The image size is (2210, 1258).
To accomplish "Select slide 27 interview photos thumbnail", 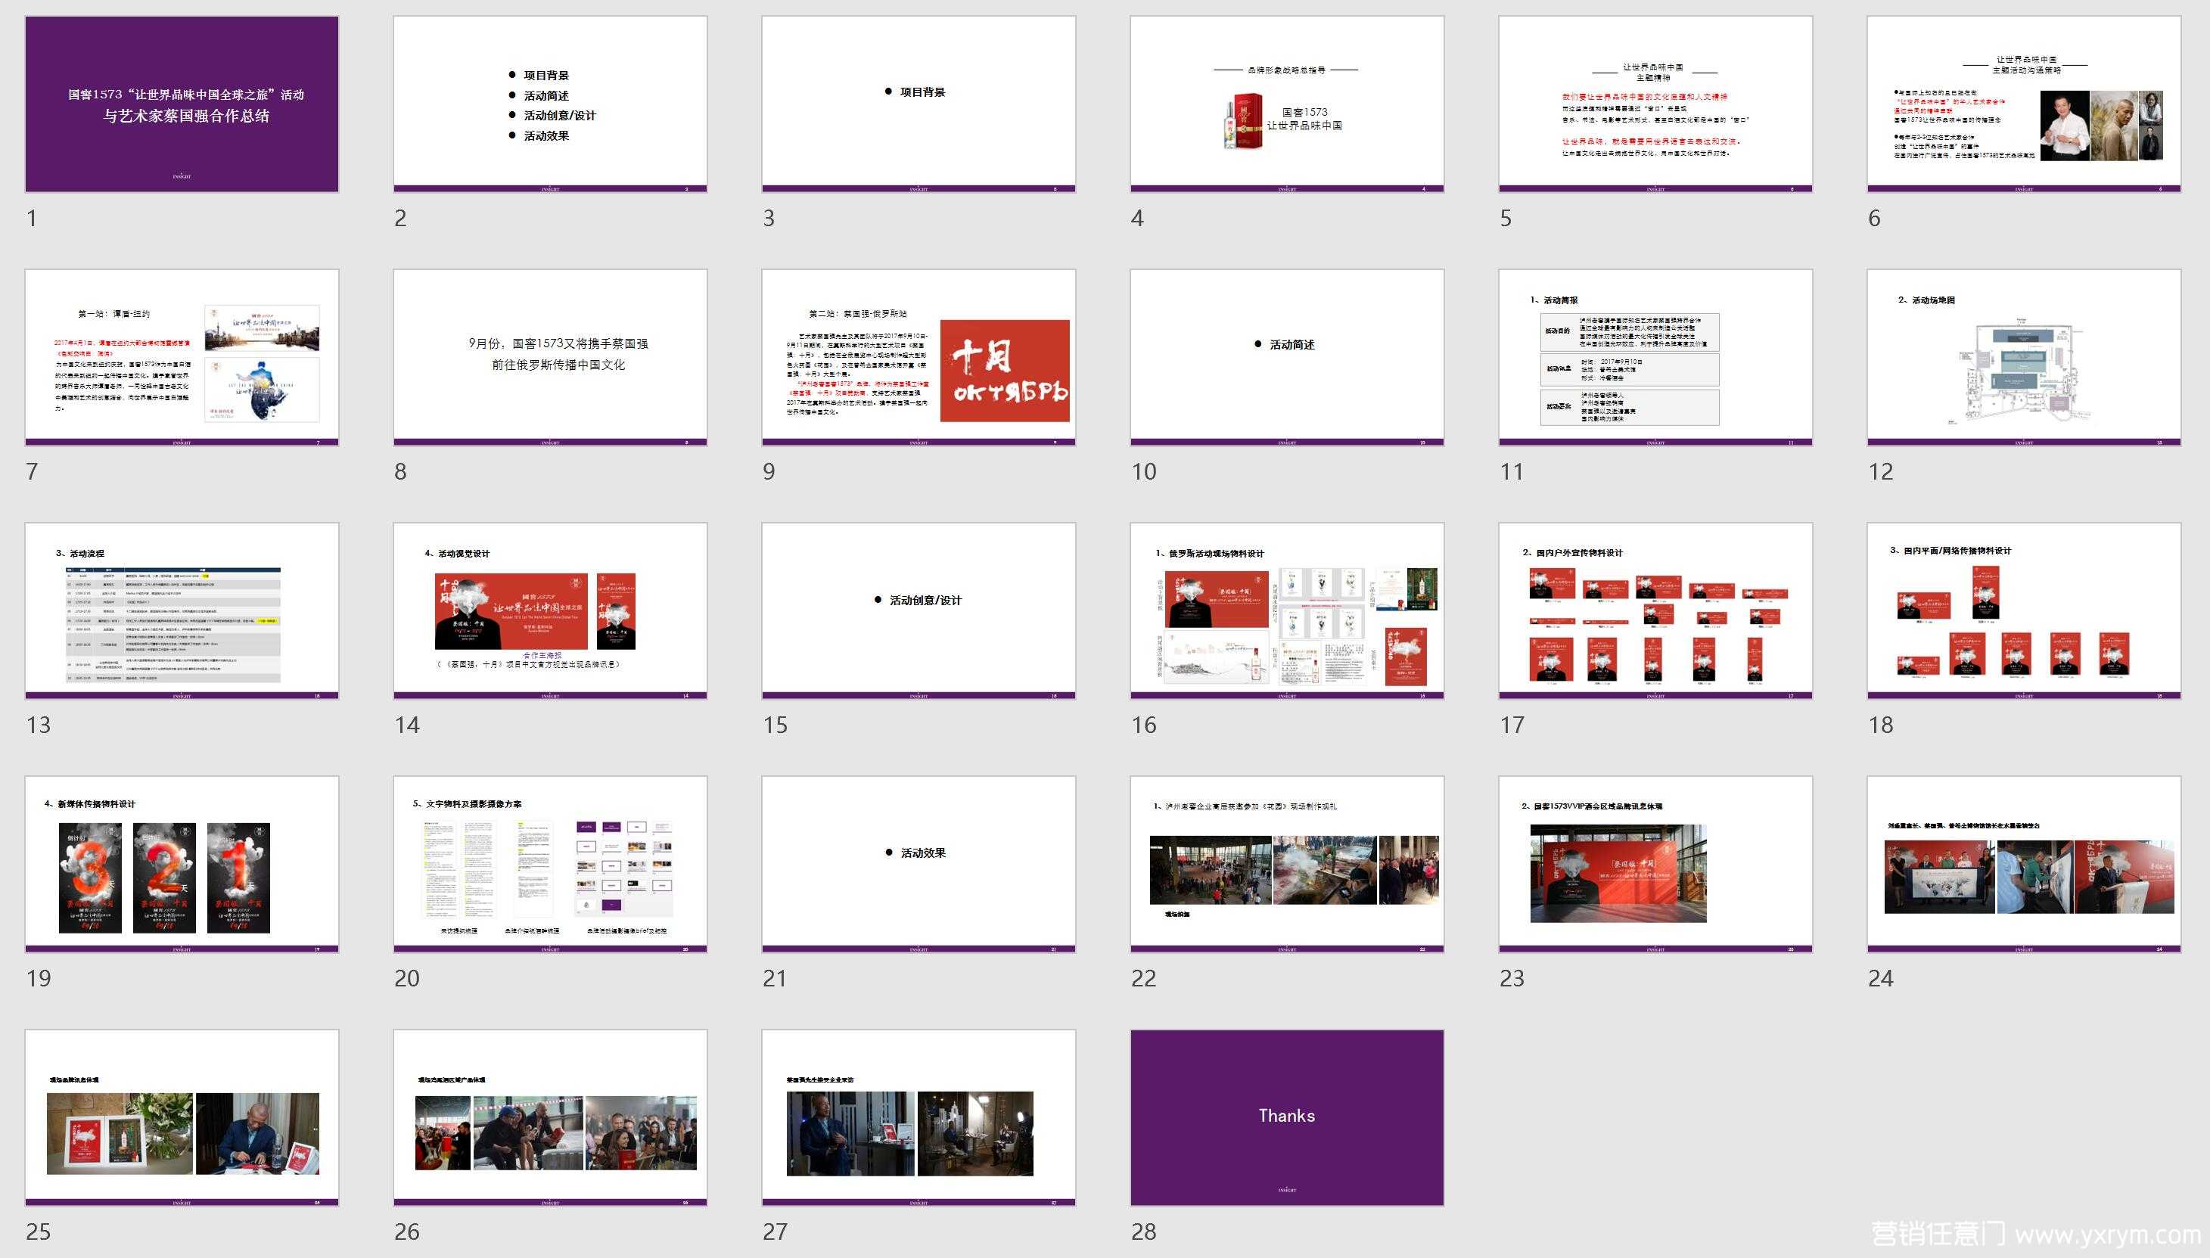I will (x=919, y=1117).
